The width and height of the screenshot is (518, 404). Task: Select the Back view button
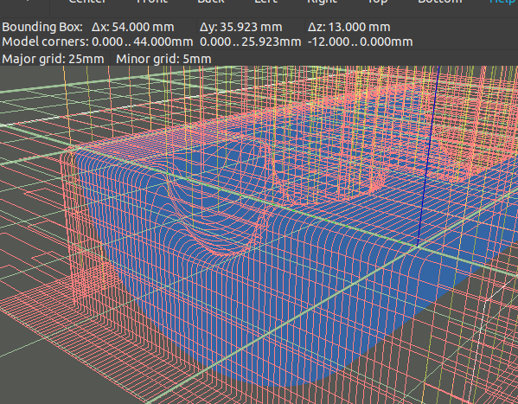tap(211, 2)
